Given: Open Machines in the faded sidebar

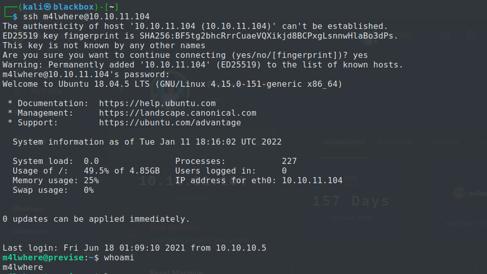Looking at the screenshot, I should click(28, 209).
